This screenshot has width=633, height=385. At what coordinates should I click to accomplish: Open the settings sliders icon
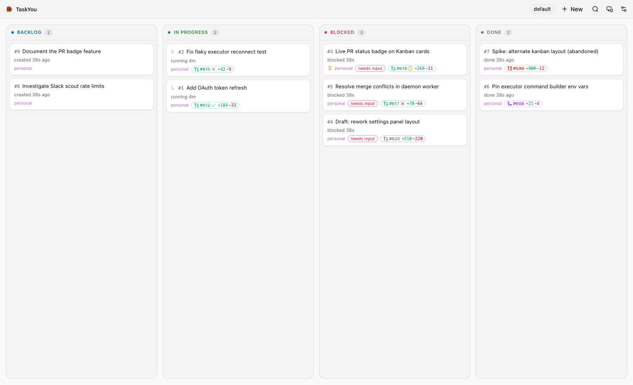point(624,9)
